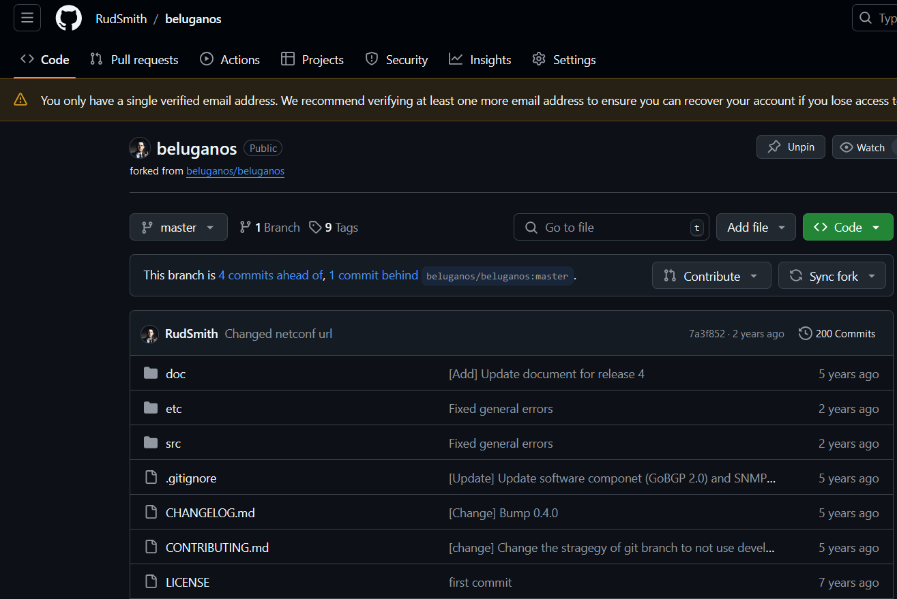Click the yellow warning triangle icon
Viewport: 897px width, 599px height.
click(x=20, y=100)
